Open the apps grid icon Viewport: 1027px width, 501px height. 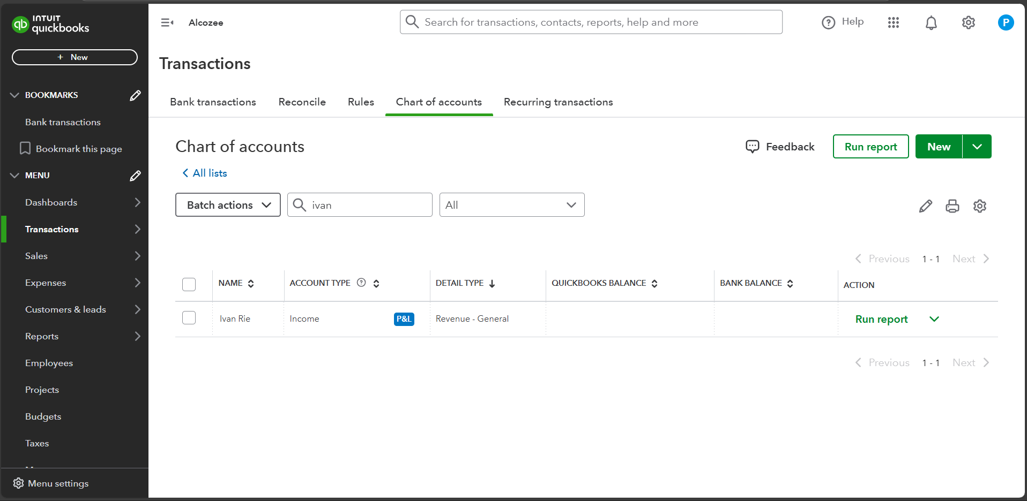tap(893, 22)
